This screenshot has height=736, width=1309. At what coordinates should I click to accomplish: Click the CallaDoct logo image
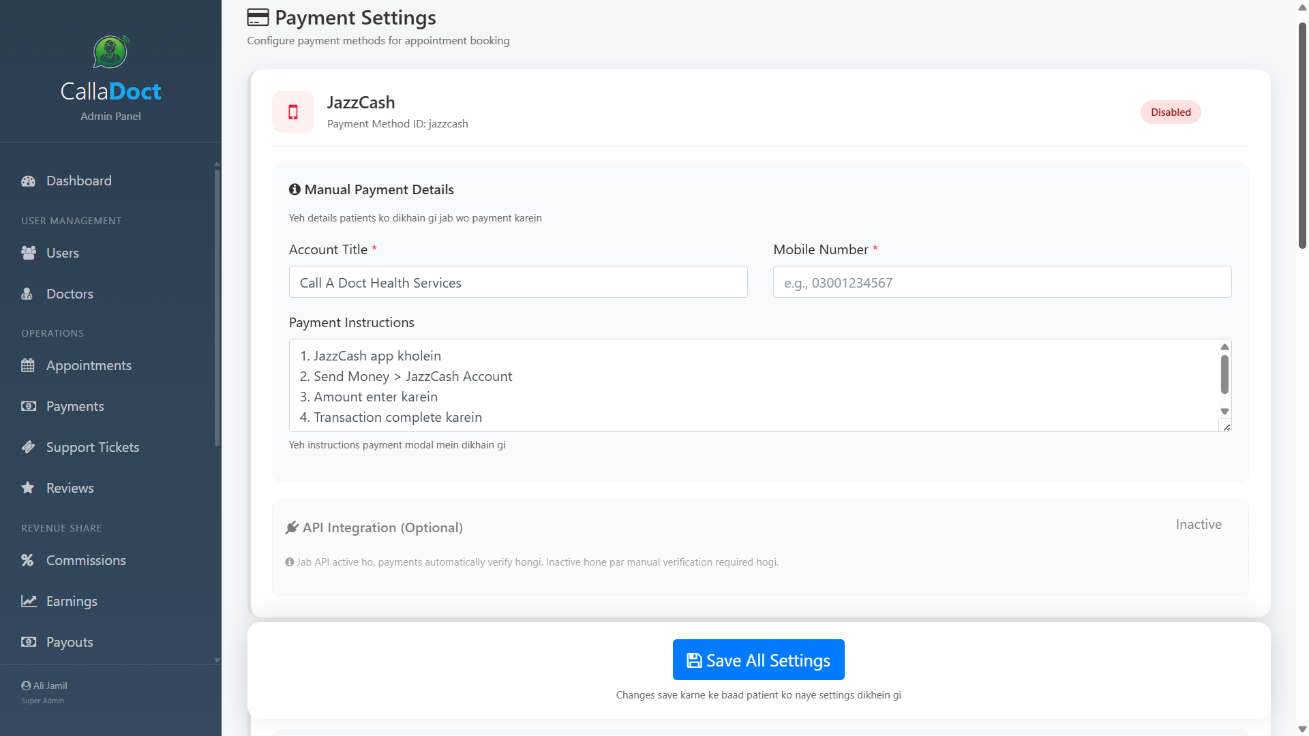coord(111,52)
